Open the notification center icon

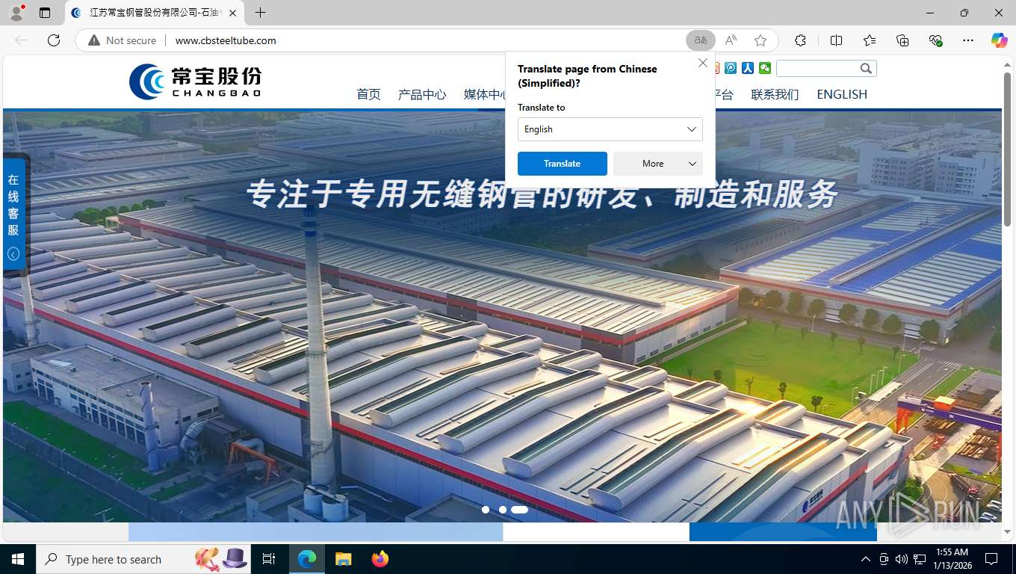991,559
